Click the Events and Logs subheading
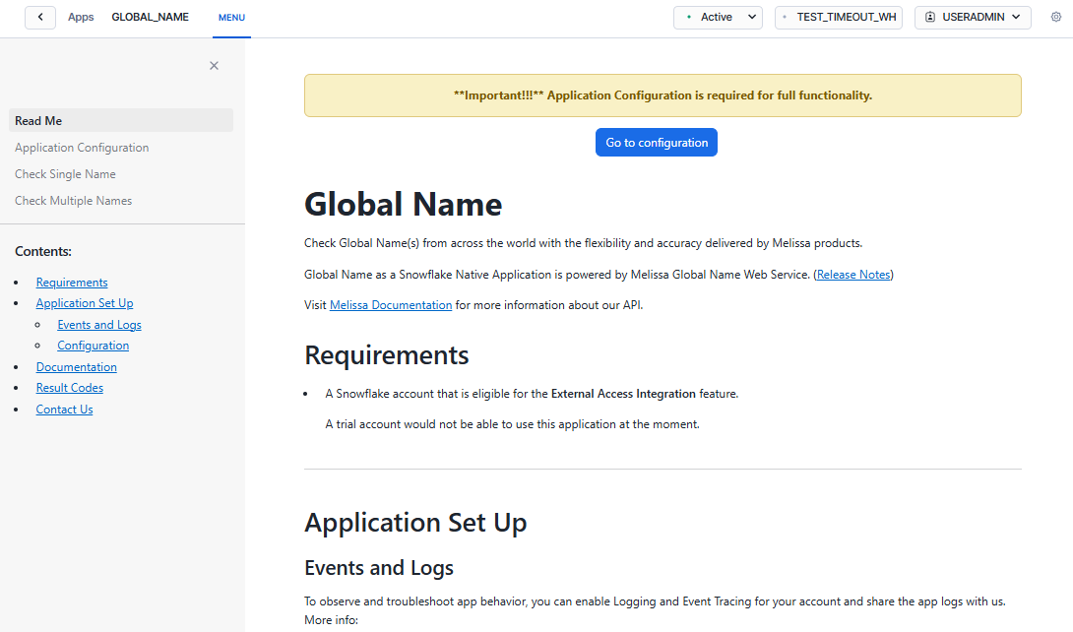Image resolution: width=1073 pixels, height=632 pixels. tap(379, 568)
